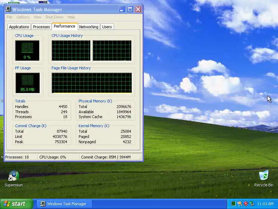This screenshot has height=209, width=278.
Task: Open the Shut Down menu
Action: click(54, 17)
